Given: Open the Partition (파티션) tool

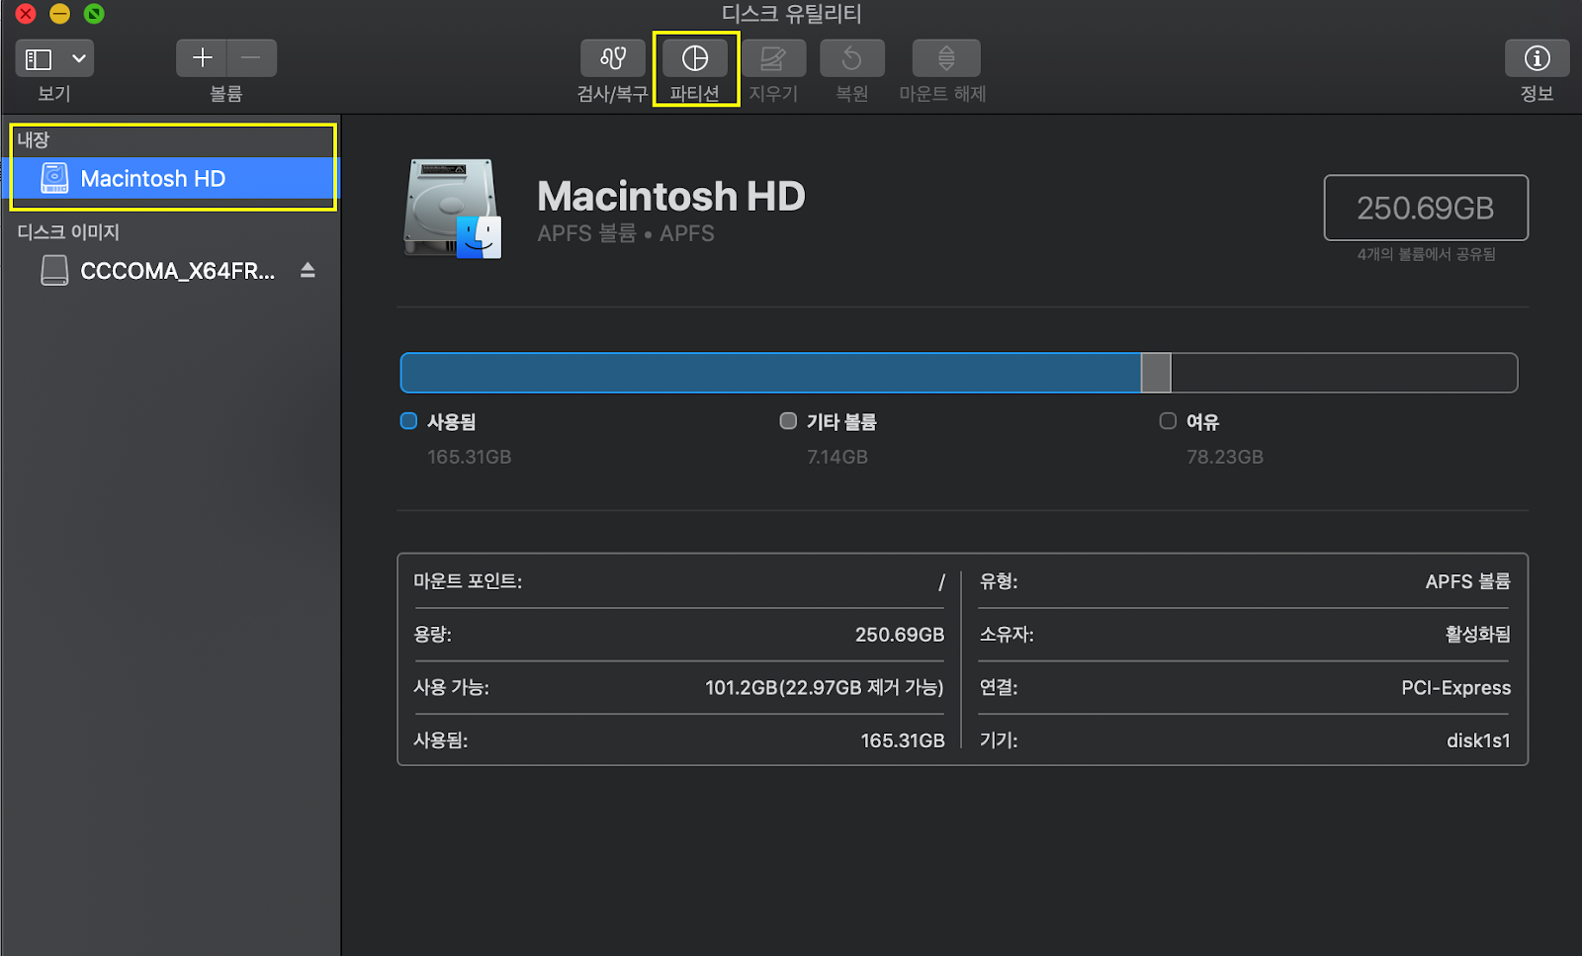Looking at the screenshot, I should 695,58.
